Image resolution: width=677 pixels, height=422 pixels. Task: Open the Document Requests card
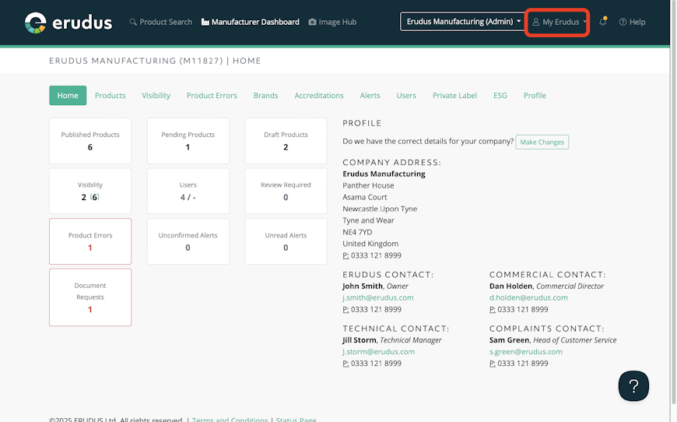tap(90, 297)
